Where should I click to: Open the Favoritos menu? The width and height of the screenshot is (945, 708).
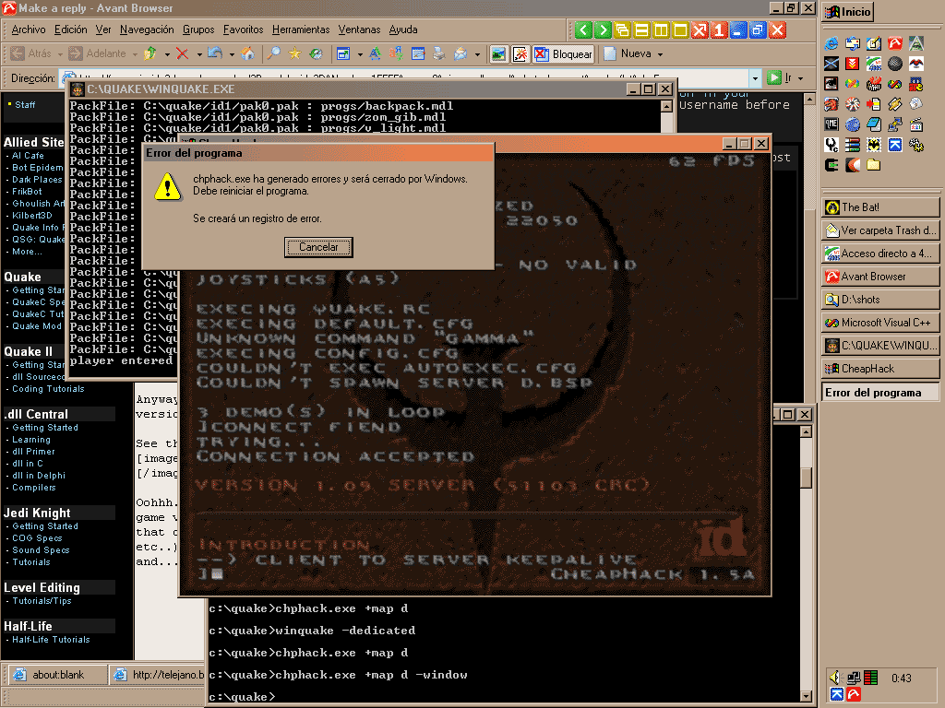pyautogui.click(x=243, y=29)
